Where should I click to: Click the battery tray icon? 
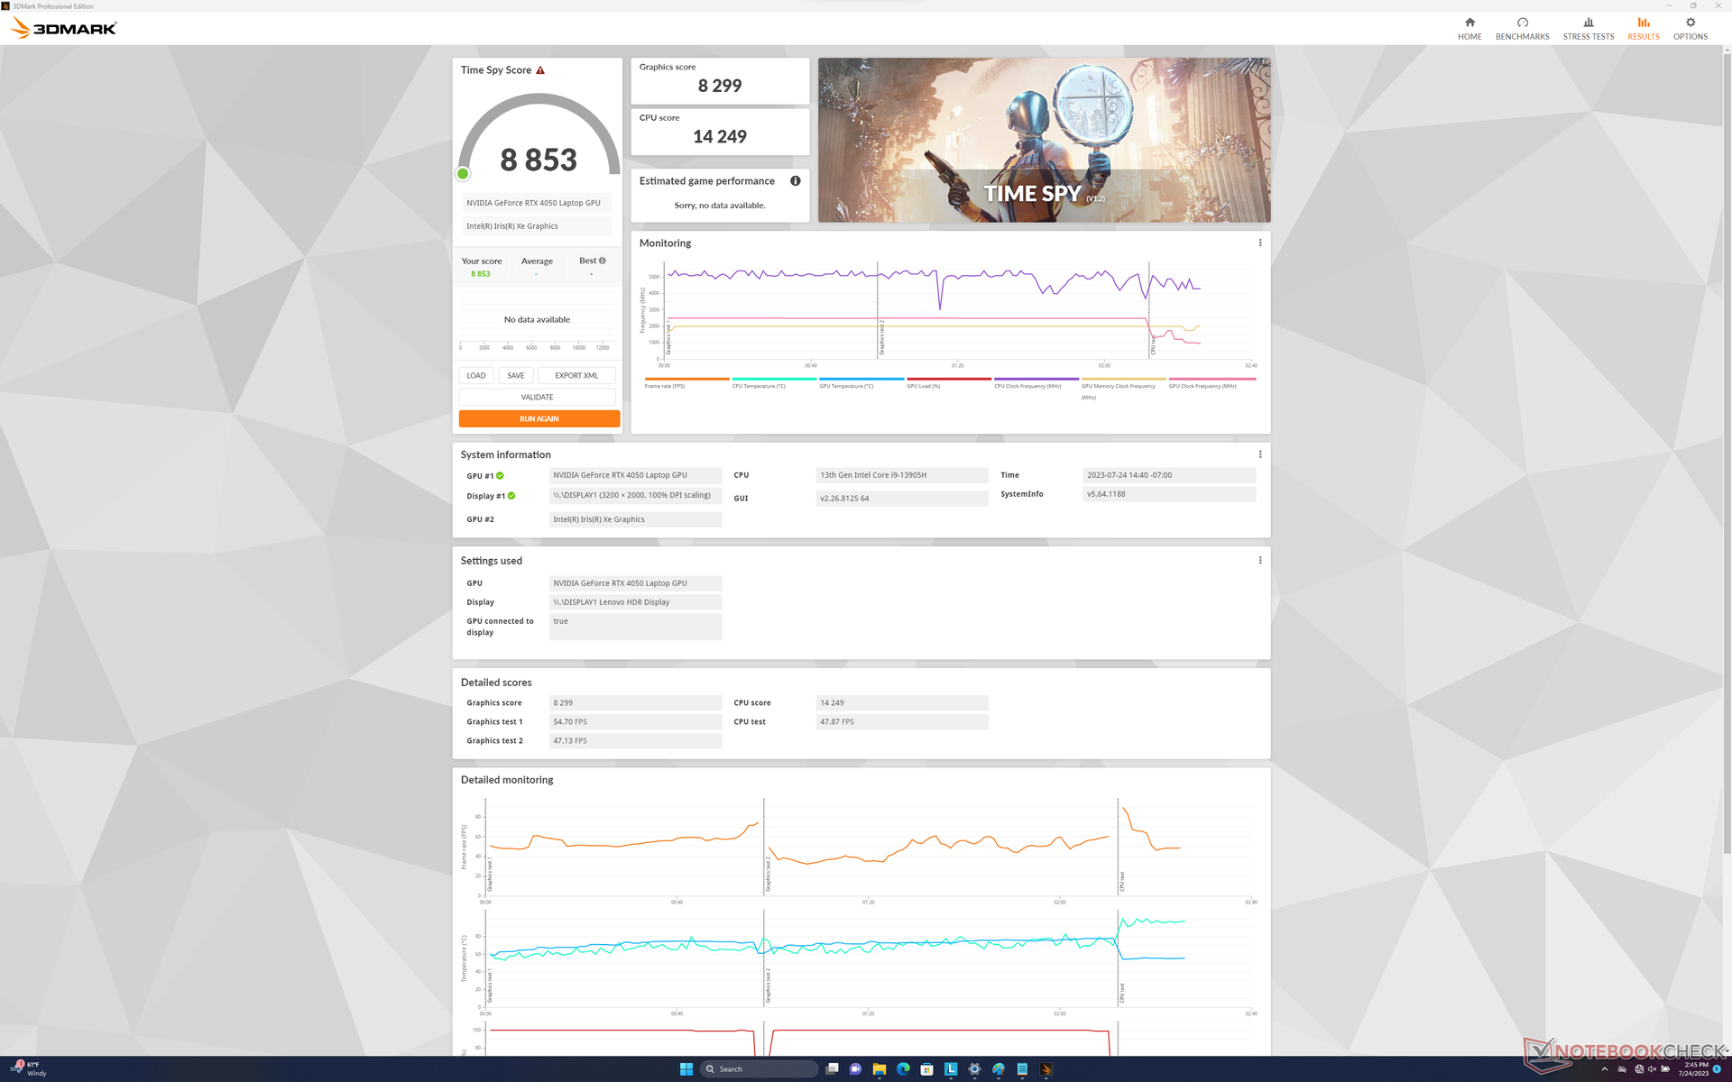coord(1665,1069)
